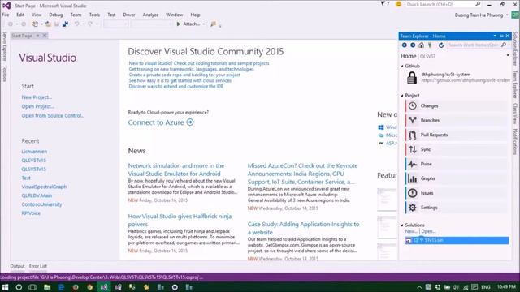Open the Windows Start menu

[5, 287]
